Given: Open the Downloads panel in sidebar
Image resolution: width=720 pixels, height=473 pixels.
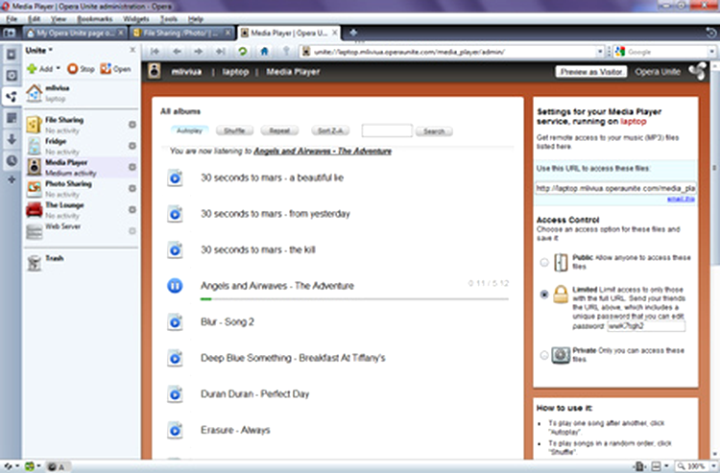Looking at the screenshot, I should [12, 139].
